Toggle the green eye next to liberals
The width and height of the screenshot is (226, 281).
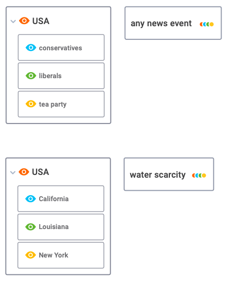tap(31, 75)
